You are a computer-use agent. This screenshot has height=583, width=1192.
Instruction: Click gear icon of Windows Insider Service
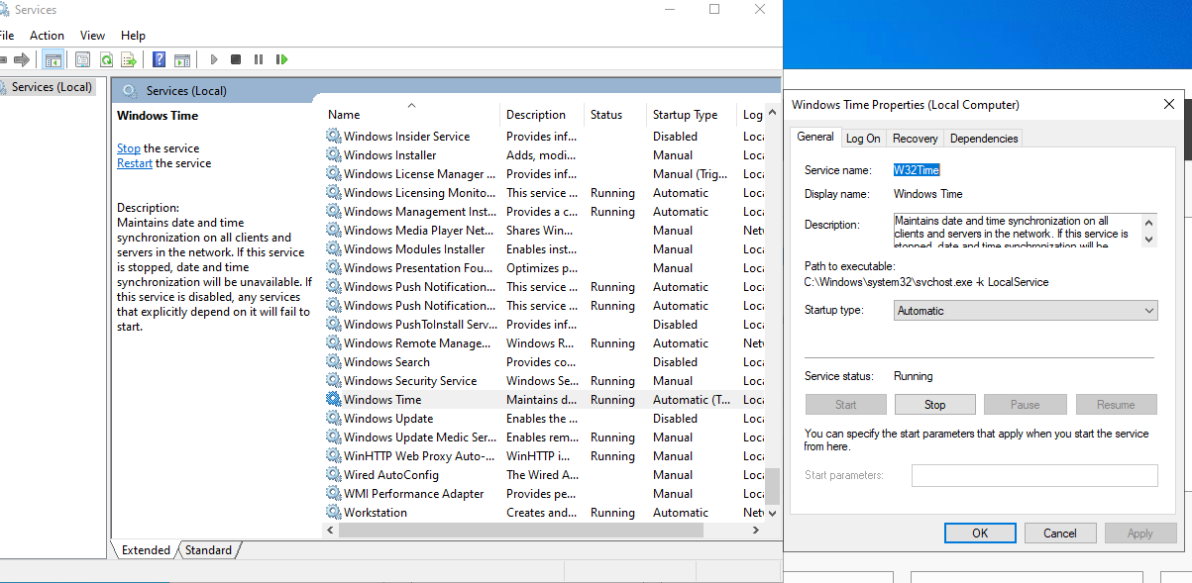pos(334,137)
